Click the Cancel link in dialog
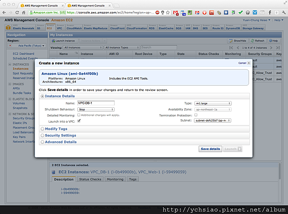The width and height of the screenshot is (288, 214). point(242,63)
